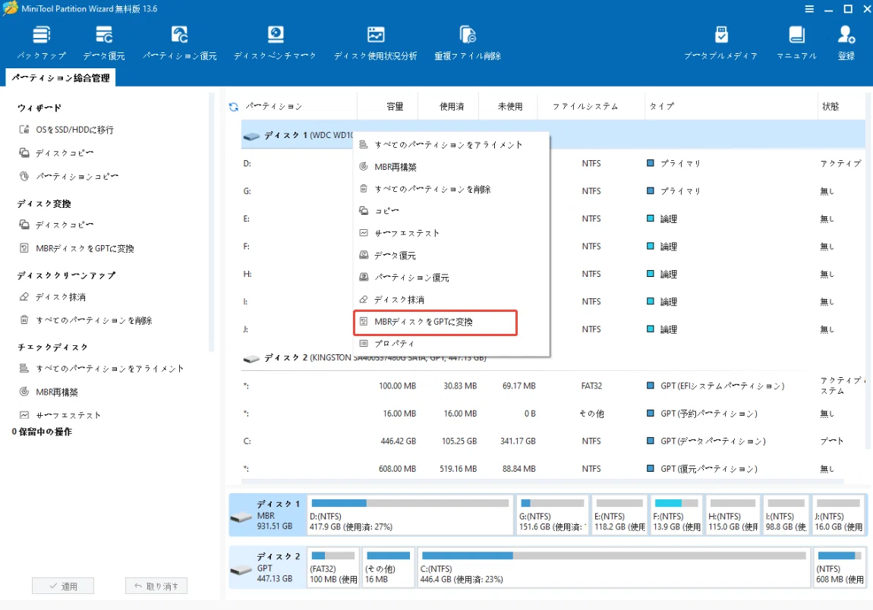
Task: Click 重複ファイル削除 toolbar icon
Action: pos(468,42)
